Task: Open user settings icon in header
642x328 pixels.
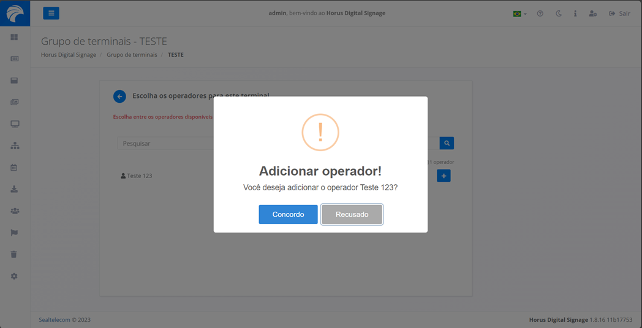Action: click(592, 13)
